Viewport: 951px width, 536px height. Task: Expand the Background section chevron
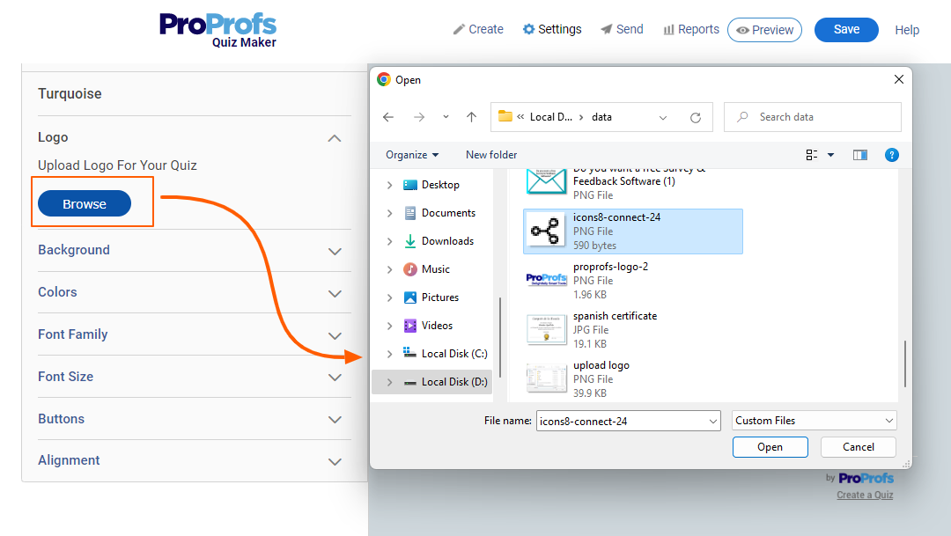pyautogui.click(x=335, y=251)
